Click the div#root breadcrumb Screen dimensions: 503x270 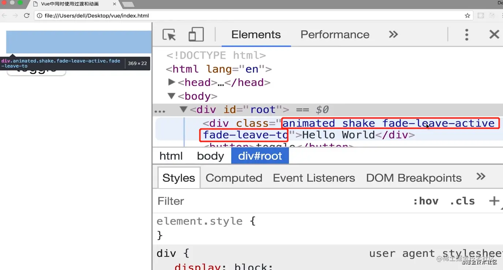(260, 156)
